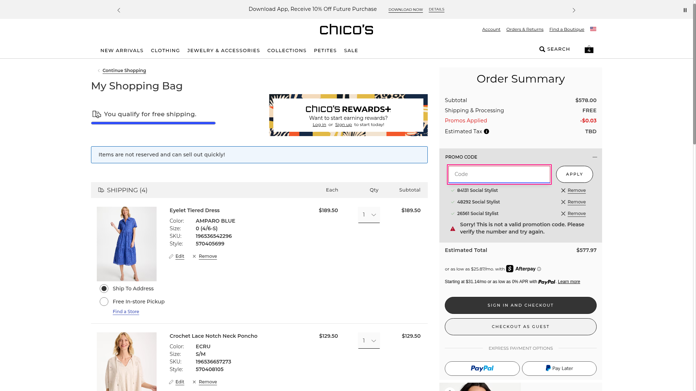Collapse the Promo Code section
Image resolution: width=696 pixels, height=391 pixels.
[x=594, y=157]
